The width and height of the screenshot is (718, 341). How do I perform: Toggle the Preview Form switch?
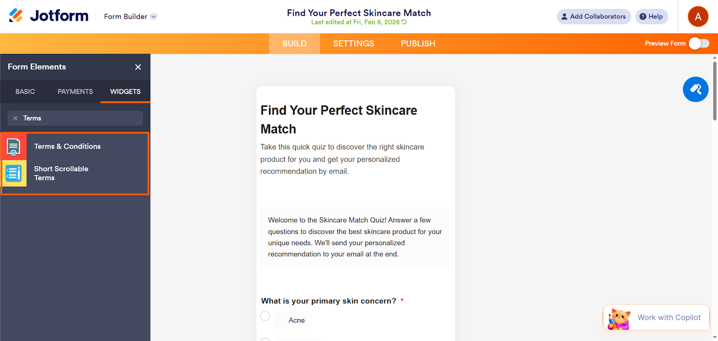tap(699, 44)
